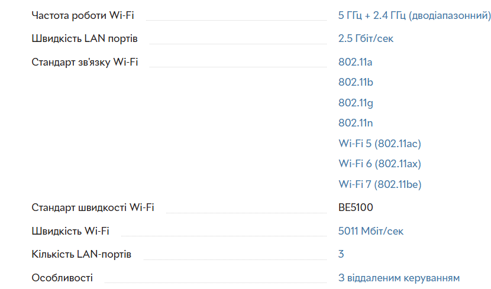Click the 2.5 Гбіт/сек LAN speed link
The width and height of the screenshot is (491, 289).
[366, 38]
